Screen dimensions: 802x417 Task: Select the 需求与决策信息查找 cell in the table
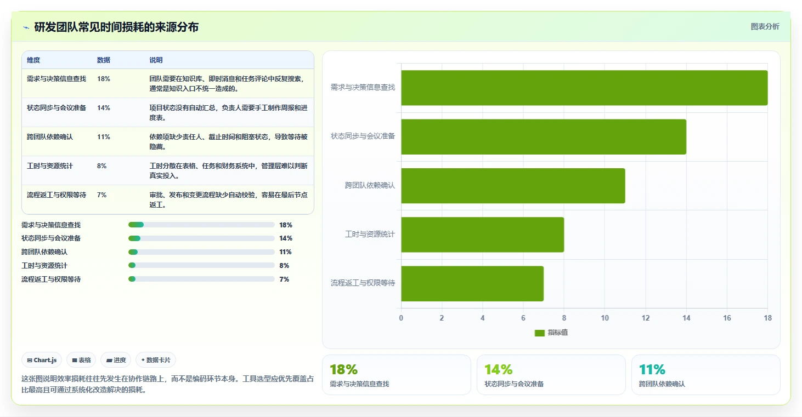click(57, 79)
